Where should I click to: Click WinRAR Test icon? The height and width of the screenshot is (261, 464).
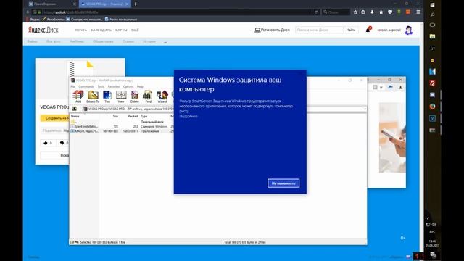[107, 96]
